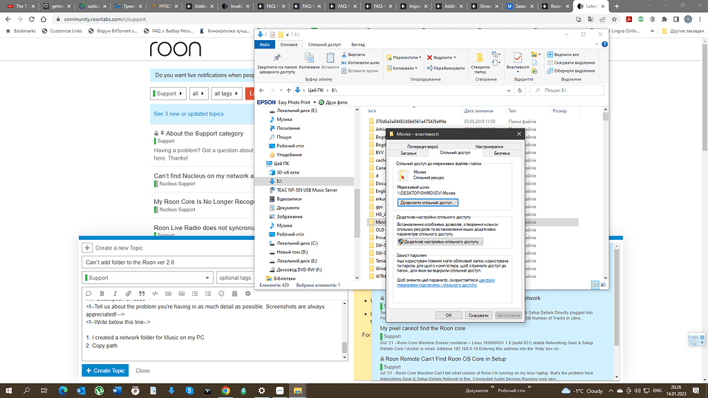Collapse the Explorer ribbon with the chevron
The width and height of the screenshot is (708, 398).
click(x=597, y=44)
